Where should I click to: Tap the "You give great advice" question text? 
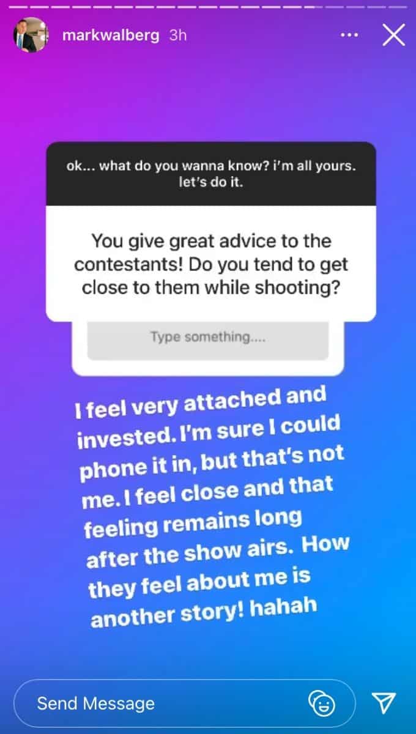(210, 264)
